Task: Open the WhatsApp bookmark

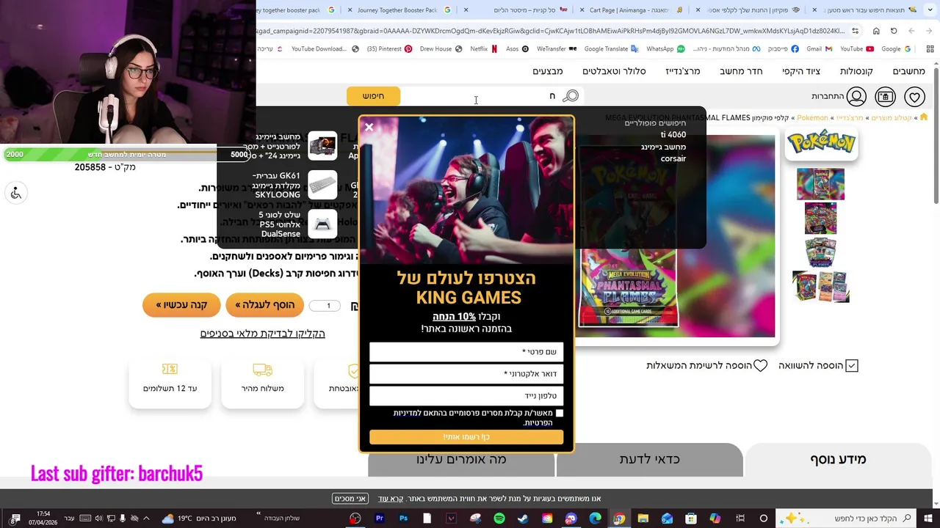Action: point(665,49)
